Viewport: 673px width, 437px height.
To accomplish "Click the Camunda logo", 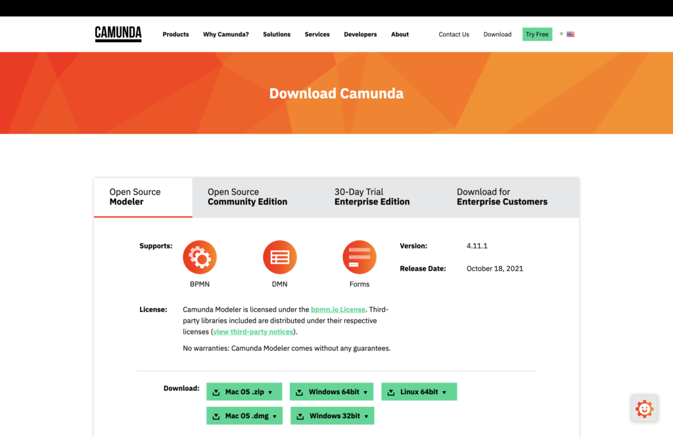I will coord(118,34).
